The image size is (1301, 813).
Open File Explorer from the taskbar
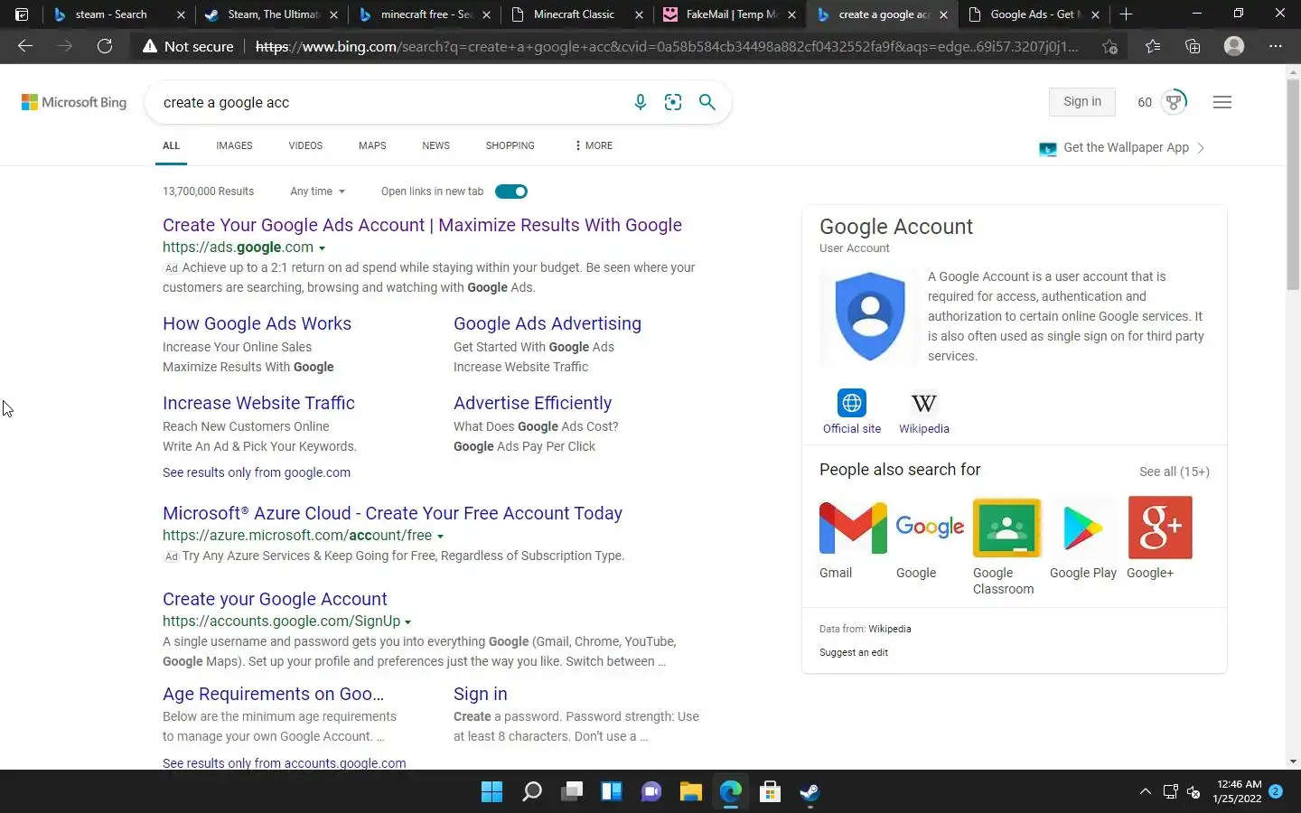click(x=691, y=792)
